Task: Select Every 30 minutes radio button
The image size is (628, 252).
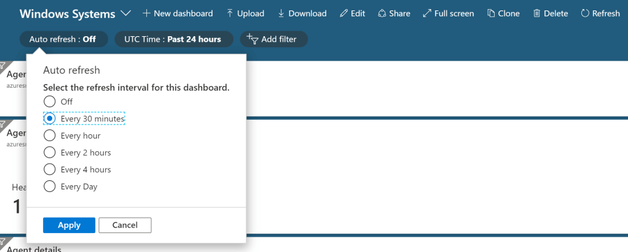Action: pos(50,118)
